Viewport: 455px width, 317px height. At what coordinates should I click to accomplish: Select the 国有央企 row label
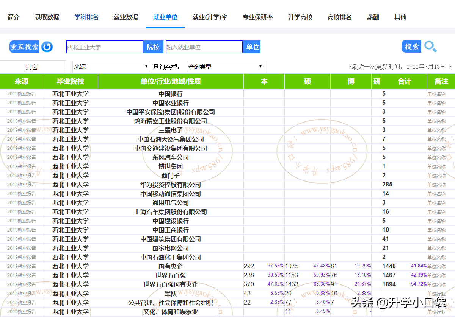pyautogui.click(x=171, y=266)
